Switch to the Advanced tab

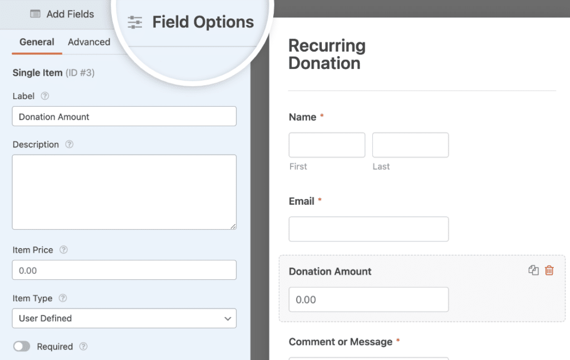(89, 42)
